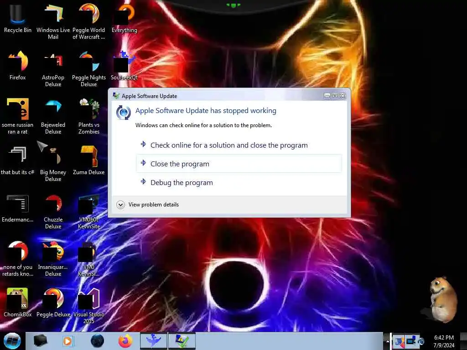
Task: Select the Windows Live Mail desktop icon
Action: 53,21
